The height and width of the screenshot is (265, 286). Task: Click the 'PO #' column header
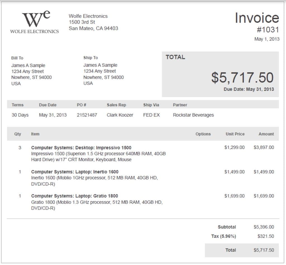(81, 105)
